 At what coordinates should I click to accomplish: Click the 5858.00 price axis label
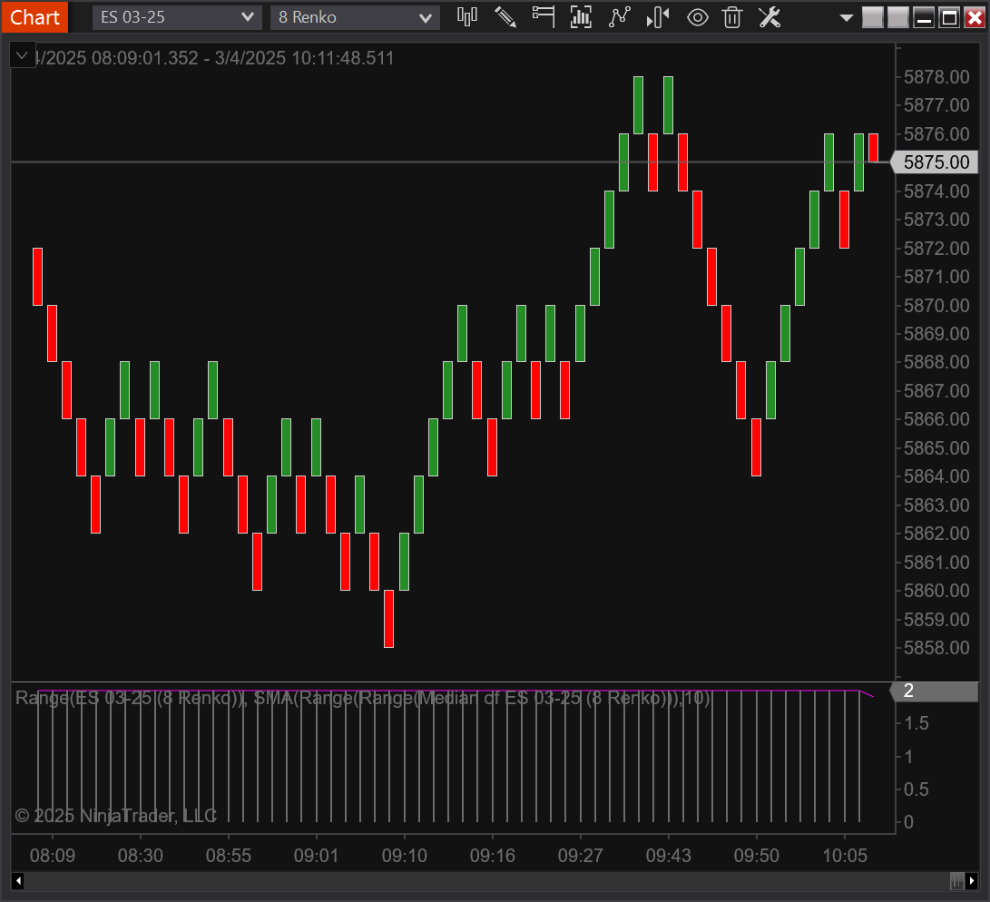point(936,648)
